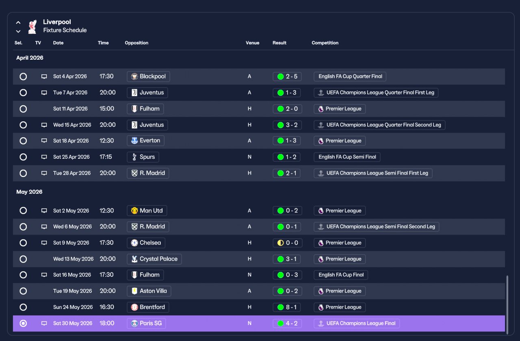Select the radio button for Spurs fixture

23,157
